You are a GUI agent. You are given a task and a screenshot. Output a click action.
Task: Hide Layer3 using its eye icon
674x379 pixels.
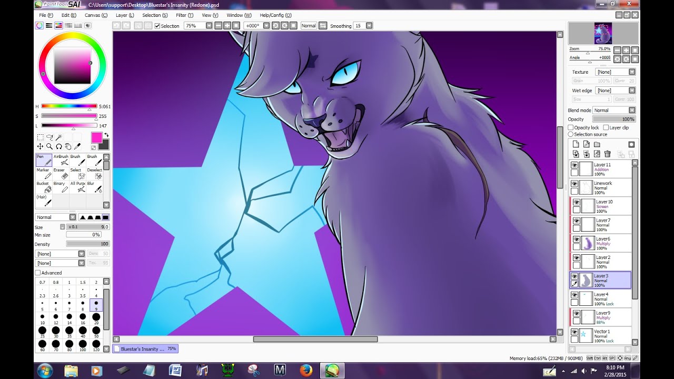(574, 276)
